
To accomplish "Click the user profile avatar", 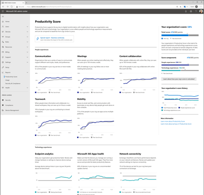I will pyautogui.click(x=201, y=11).
